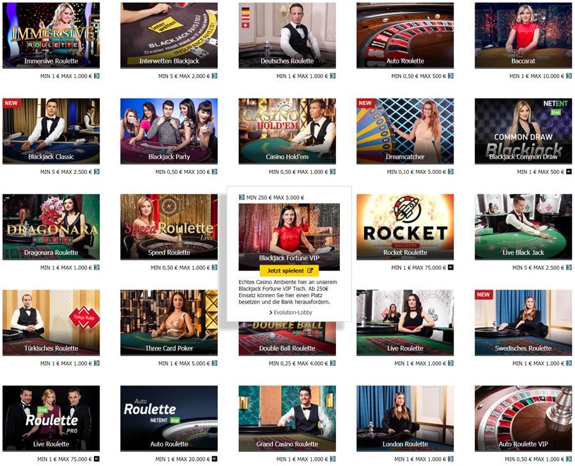Click the provider icon beside Türkisches Roulette limits
Screen dimensions: 575x466
tap(96, 363)
